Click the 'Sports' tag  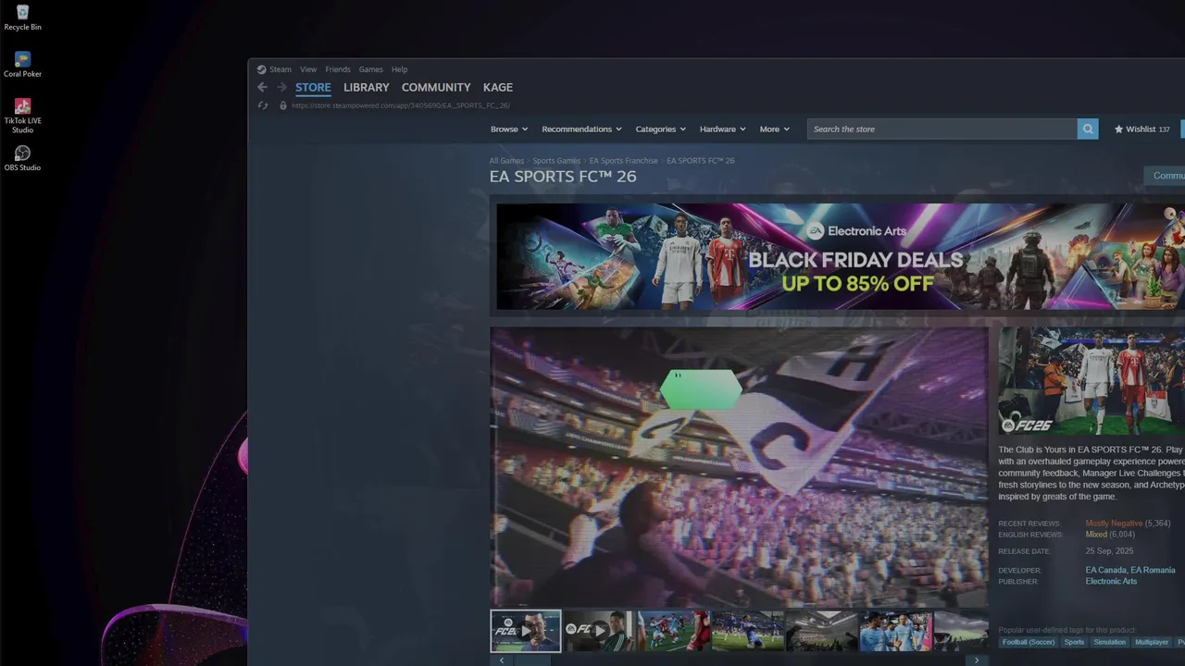1074,642
